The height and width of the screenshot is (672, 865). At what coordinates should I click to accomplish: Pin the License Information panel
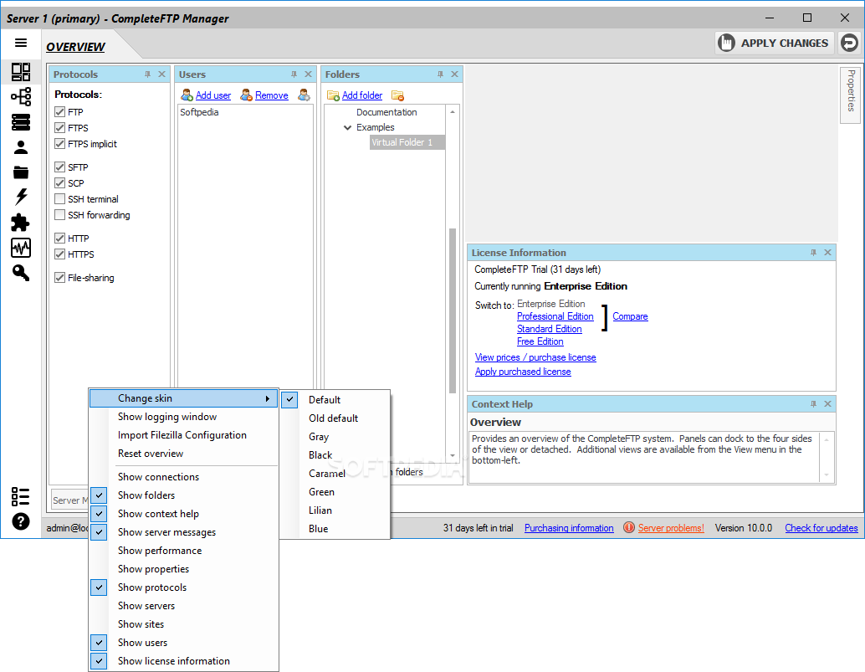pyautogui.click(x=813, y=252)
